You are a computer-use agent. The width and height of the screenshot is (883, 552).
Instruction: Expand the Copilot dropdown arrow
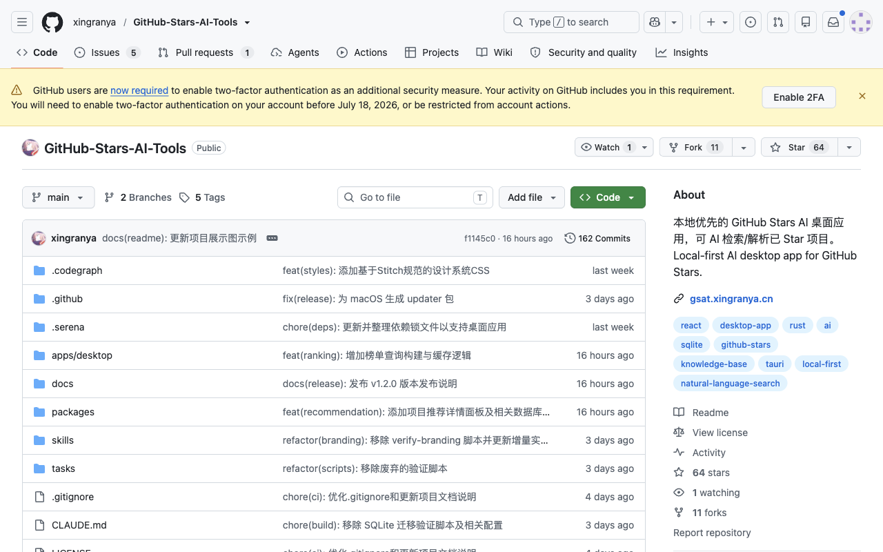coord(673,22)
